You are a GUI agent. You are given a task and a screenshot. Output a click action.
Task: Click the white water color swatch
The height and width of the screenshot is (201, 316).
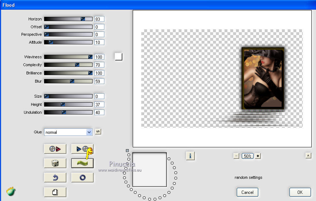(118, 57)
